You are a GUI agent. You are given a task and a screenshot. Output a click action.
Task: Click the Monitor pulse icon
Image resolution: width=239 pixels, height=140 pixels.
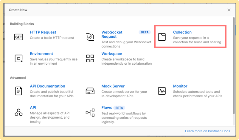pyautogui.click(x=162, y=91)
